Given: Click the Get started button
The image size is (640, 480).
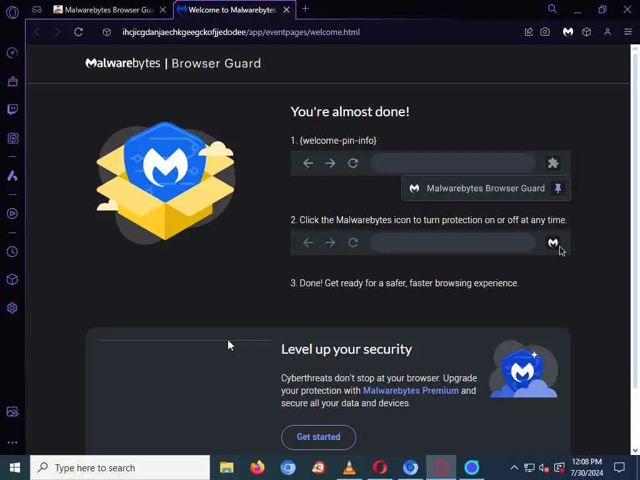Looking at the screenshot, I should point(318,437).
